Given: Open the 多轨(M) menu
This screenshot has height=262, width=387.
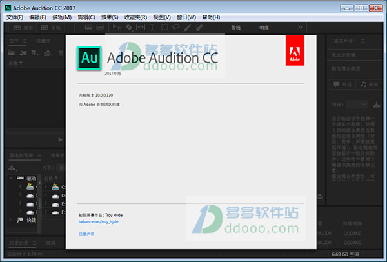Looking at the screenshot, I should [62, 17].
